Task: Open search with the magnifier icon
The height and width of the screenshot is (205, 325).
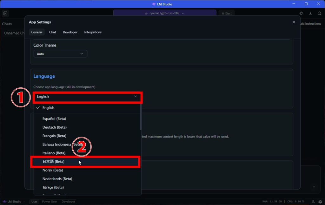Action: 319,13
